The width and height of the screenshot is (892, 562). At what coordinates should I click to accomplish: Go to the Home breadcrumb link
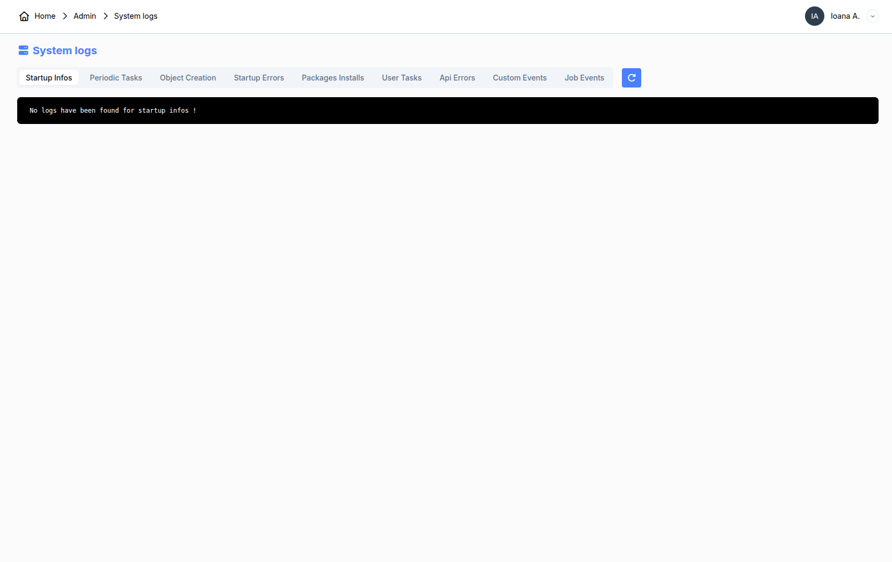tap(45, 16)
